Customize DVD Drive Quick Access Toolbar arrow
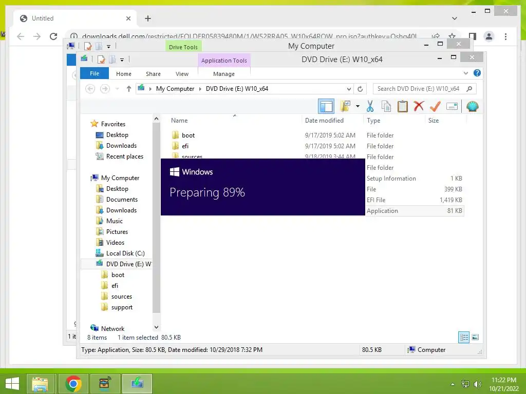526x394 pixels. [122, 60]
